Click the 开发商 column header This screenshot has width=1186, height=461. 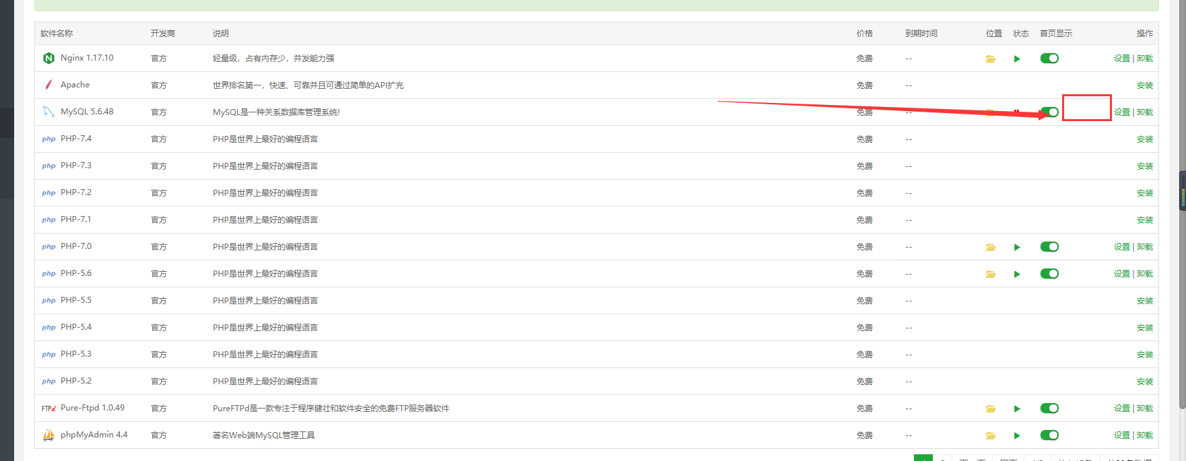163,34
